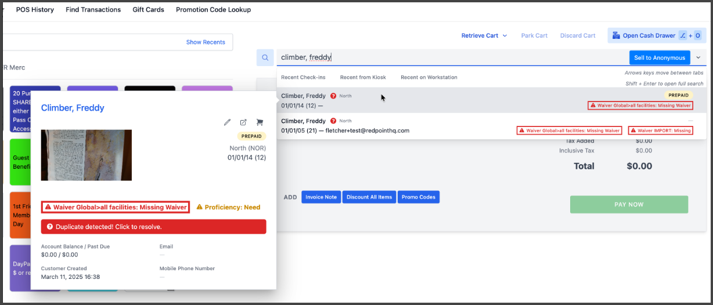Viewport: 713px width, 305px height.
Task: Click the pencil edit icon in customer card
Action: click(x=228, y=122)
